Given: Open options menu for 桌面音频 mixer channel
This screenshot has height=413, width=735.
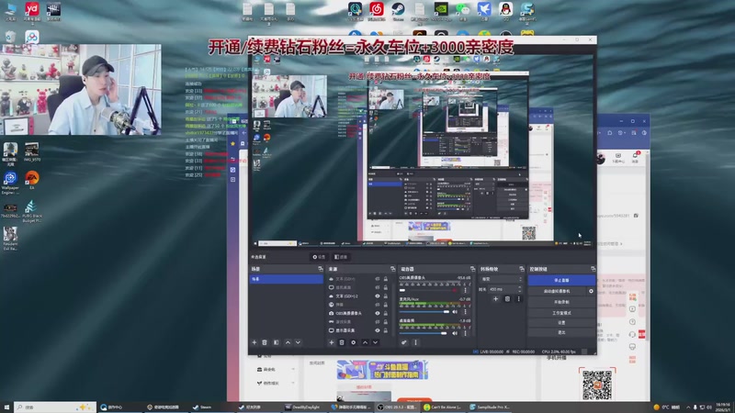Looking at the screenshot, I should point(465,333).
